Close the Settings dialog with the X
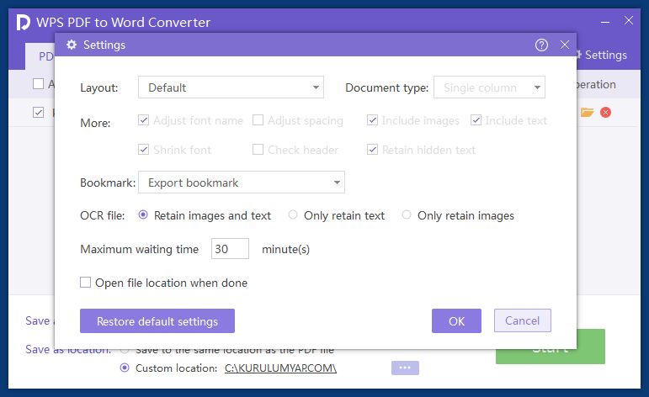This screenshot has width=649, height=397. pos(565,45)
